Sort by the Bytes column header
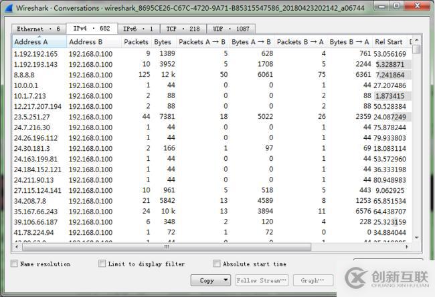Viewport: 435px width, 297px height. [163, 42]
